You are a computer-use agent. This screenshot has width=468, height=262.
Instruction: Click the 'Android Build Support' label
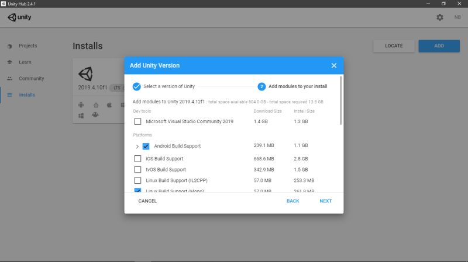coord(177,146)
